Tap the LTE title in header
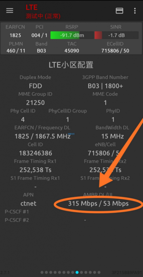This screenshot has width=143, height=277. coord(32,8)
